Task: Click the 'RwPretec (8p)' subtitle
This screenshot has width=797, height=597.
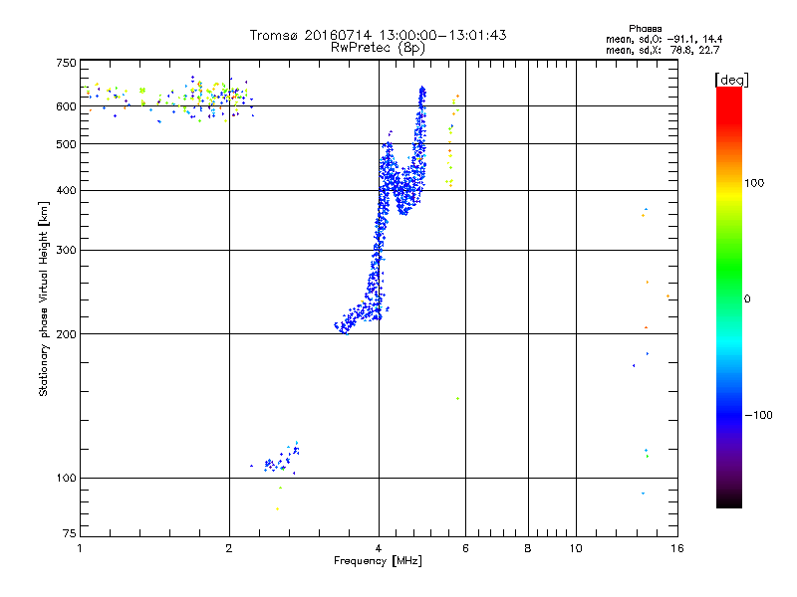Action: pyautogui.click(x=378, y=48)
